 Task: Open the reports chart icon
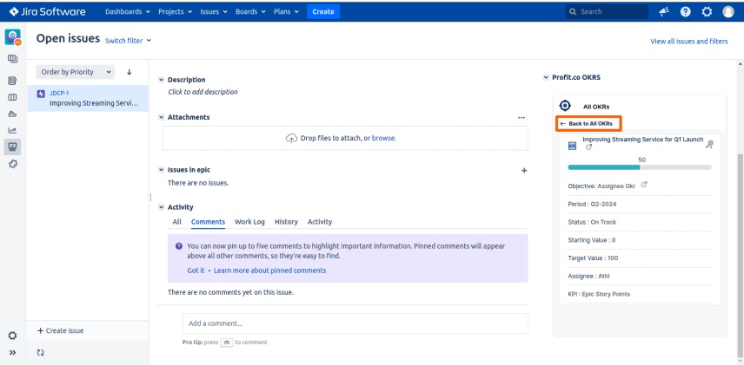tap(13, 131)
